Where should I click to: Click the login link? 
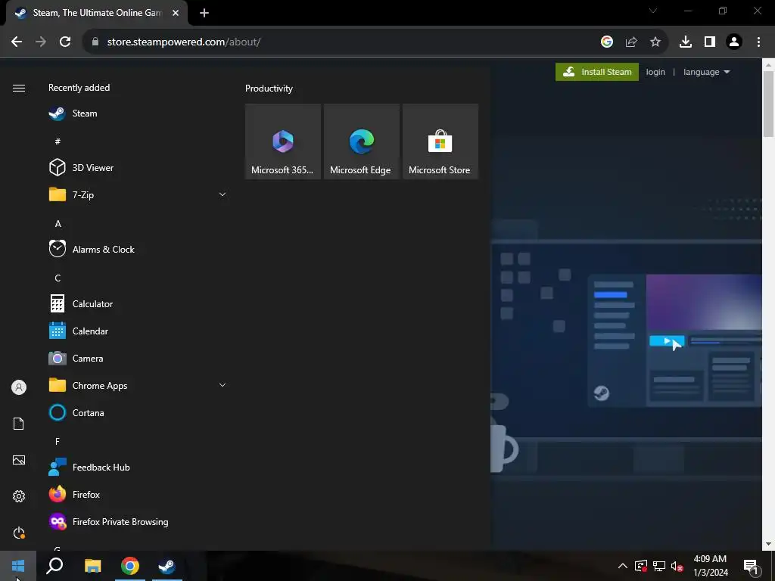[x=655, y=72]
